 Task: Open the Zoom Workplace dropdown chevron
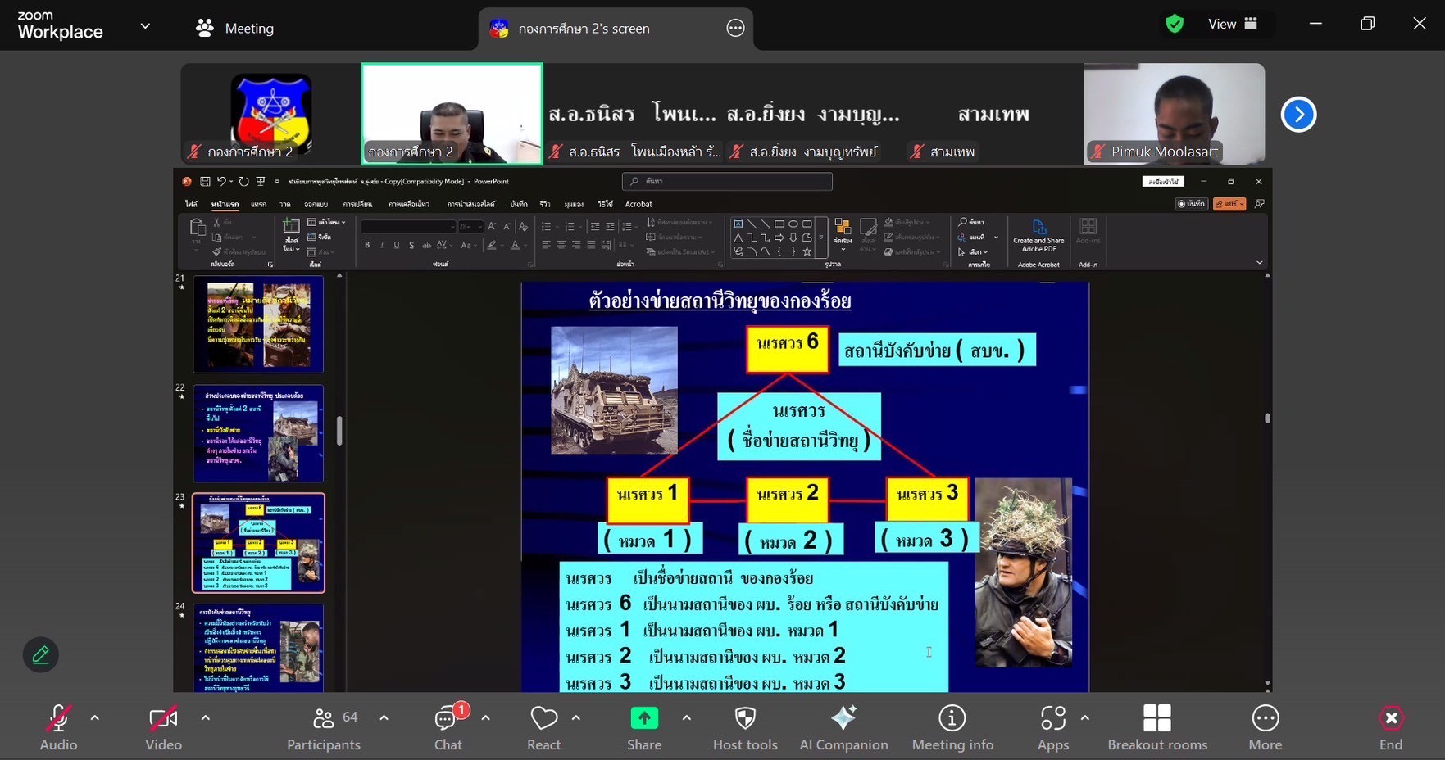point(145,26)
